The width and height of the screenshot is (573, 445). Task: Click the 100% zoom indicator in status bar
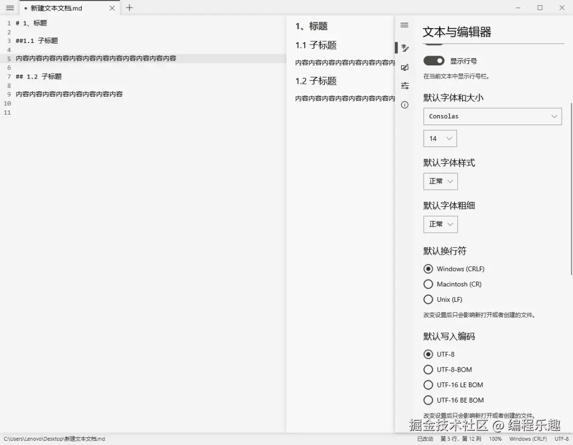click(x=495, y=439)
